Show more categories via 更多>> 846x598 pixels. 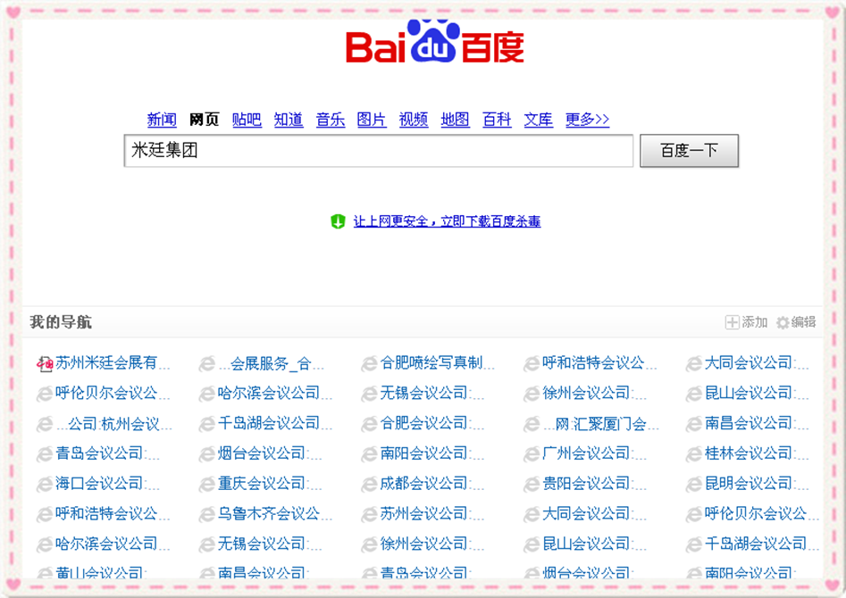point(588,120)
